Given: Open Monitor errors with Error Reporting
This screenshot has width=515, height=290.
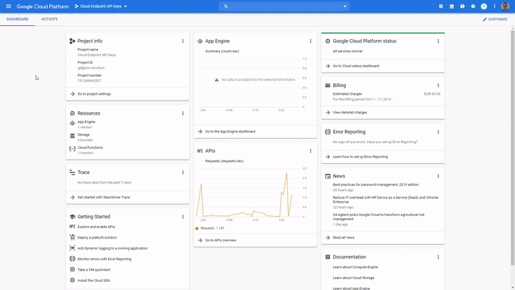Looking at the screenshot, I should 104,259.
